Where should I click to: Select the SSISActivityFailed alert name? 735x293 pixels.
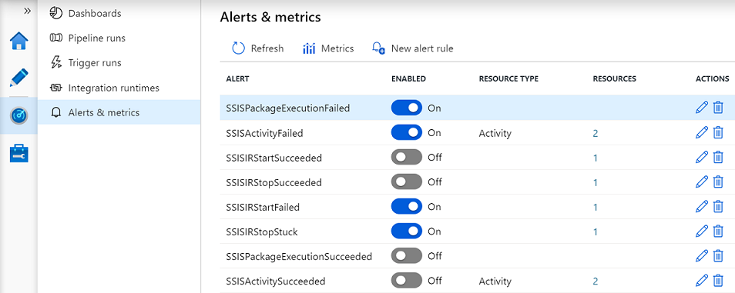tap(264, 133)
